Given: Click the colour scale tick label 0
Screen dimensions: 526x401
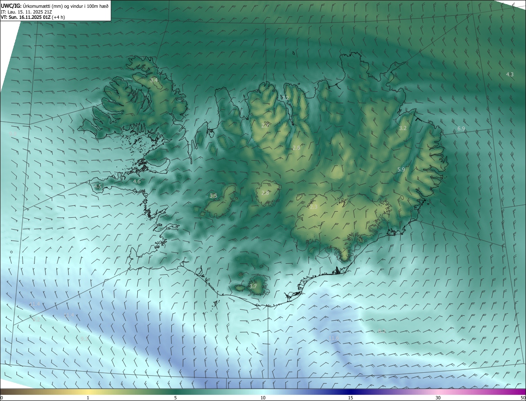Looking at the screenshot, I should [x=2, y=398].
